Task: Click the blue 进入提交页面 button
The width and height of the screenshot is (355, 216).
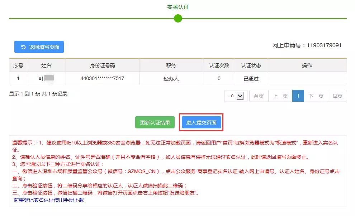Action: [201, 123]
